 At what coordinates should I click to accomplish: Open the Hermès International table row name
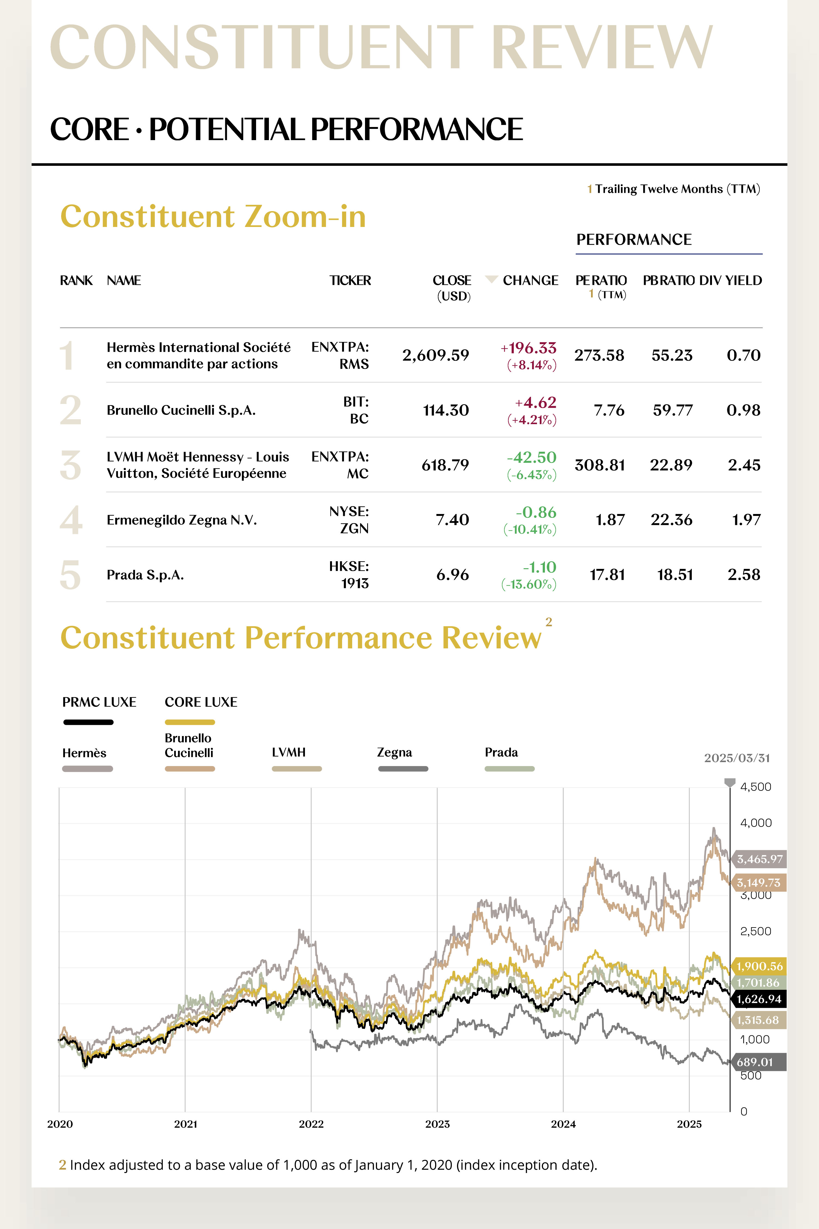[x=198, y=355]
